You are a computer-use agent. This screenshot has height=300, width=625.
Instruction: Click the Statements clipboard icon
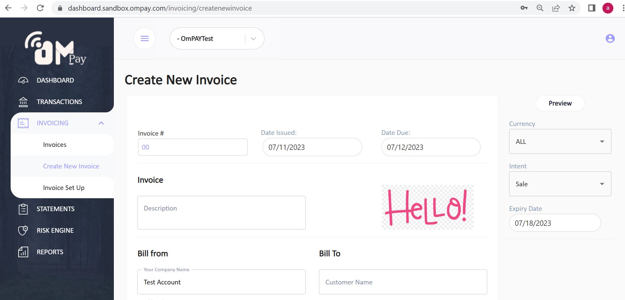(x=23, y=209)
